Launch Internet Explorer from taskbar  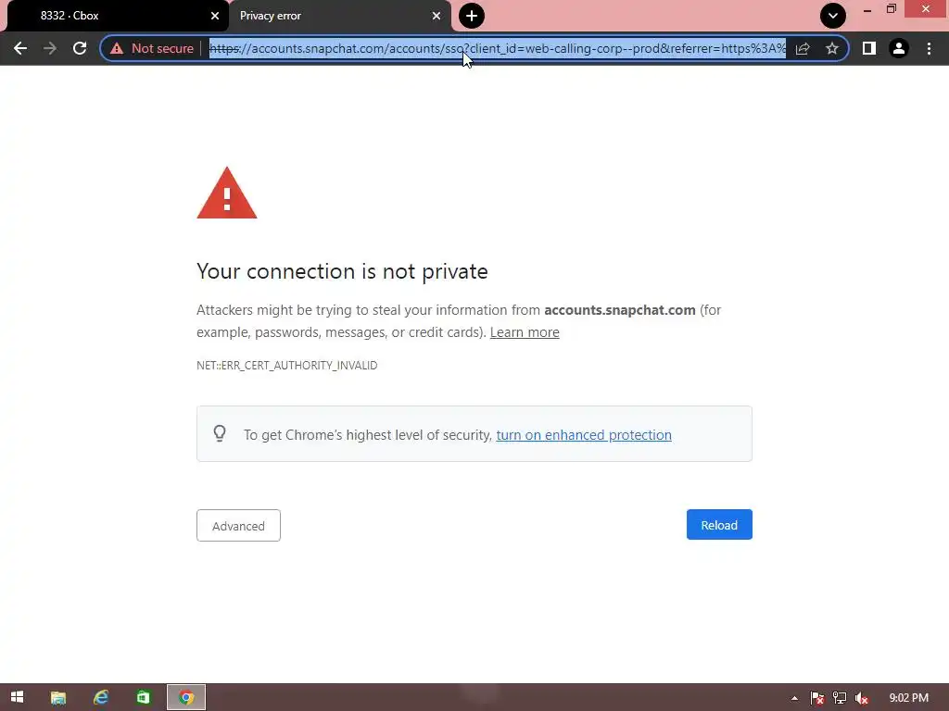(100, 697)
